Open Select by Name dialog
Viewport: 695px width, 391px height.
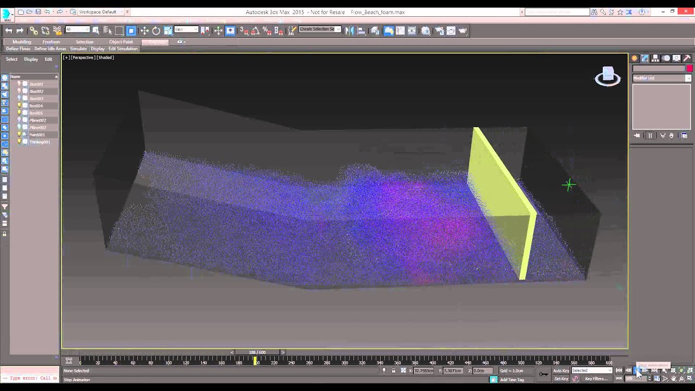click(108, 31)
